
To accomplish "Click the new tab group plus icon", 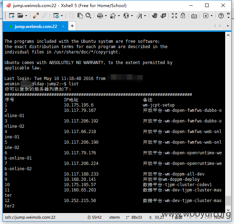I will 206,16.
